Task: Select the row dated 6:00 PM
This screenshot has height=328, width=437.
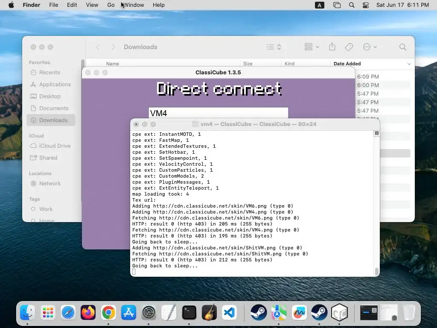Action: click(x=383, y=85)
